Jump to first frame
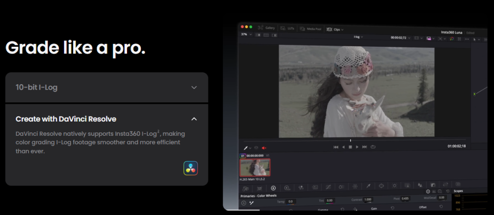The width and height of the screenshot is (494, 215). (x=336, y=147)
